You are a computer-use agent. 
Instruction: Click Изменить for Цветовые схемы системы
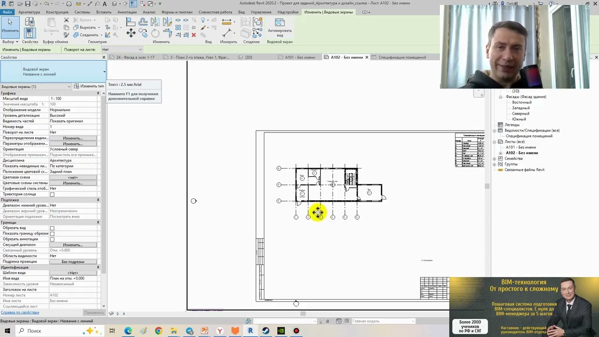[x=73, y=183]
